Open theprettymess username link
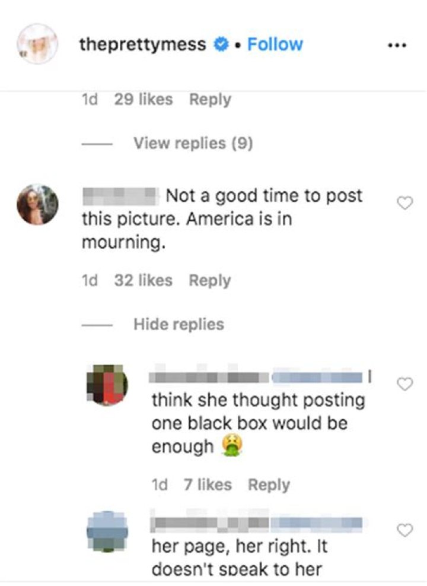Viewport: 427px width, 586px height. pos(142,45)
